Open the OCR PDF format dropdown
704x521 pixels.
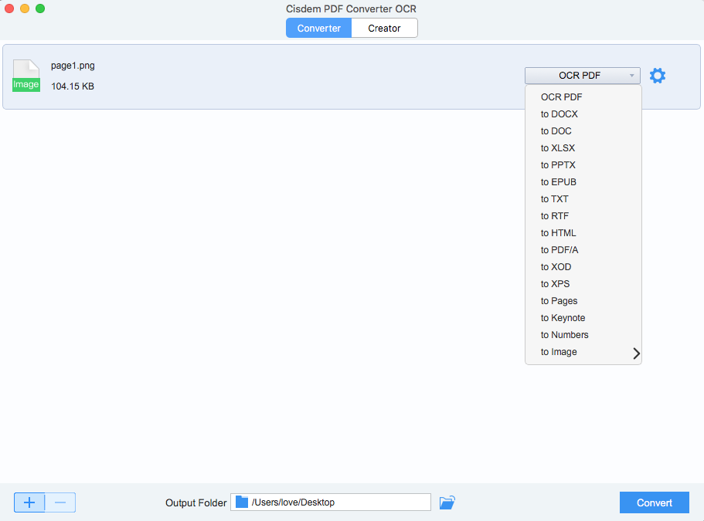pos(582,76)
